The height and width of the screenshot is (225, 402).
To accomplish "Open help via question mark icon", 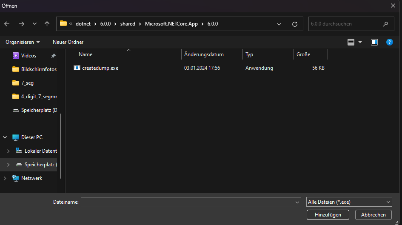I will tap(389, 42).
